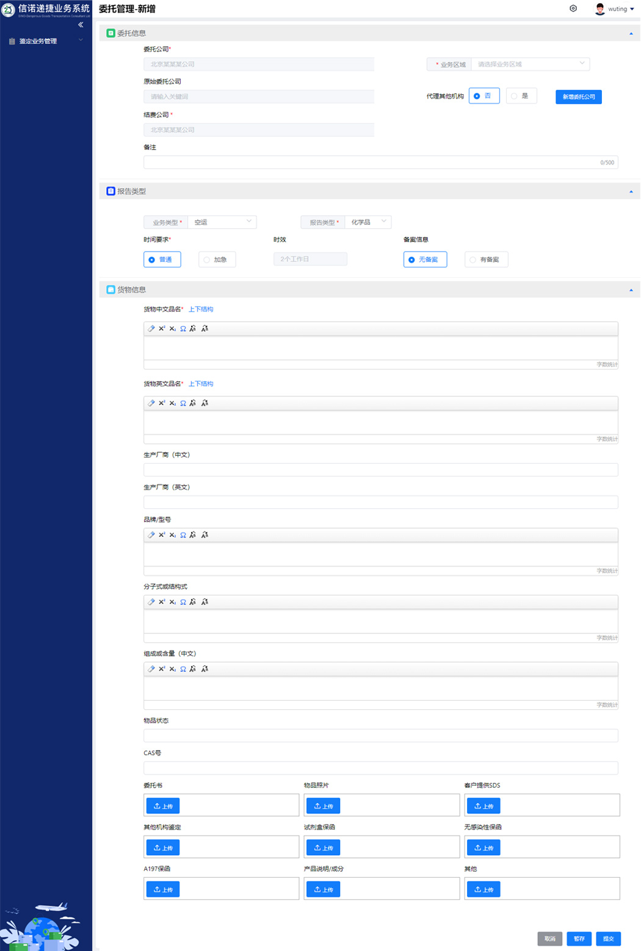641x951 pixels.
Task: Select 有备案 filing option
Action: click(x=486, y=260)
